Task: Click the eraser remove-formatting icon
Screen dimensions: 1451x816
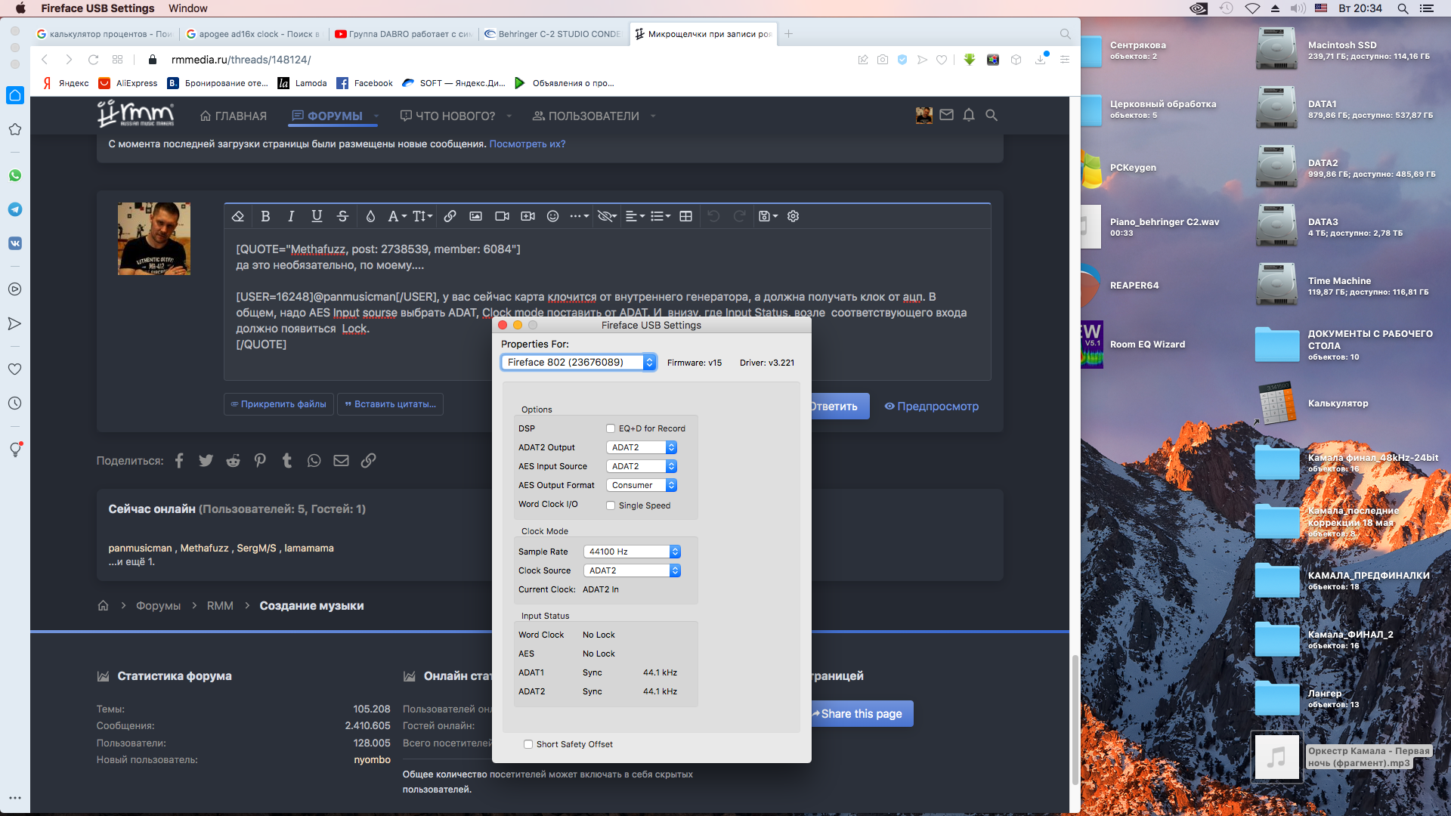Action: click(x=238, y=216)
